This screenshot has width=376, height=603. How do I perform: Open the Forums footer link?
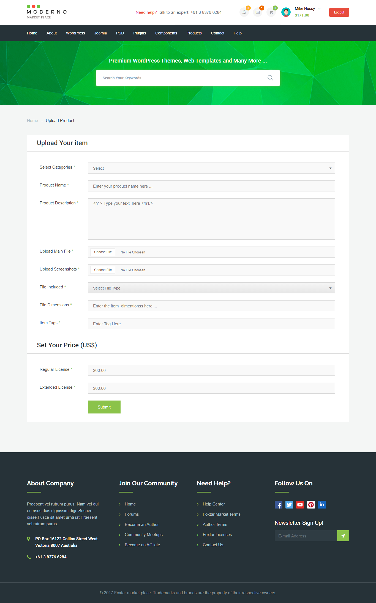click(132, 514)
